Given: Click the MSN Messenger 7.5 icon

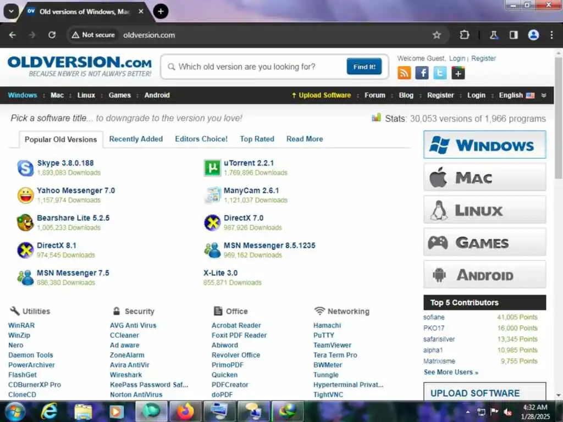Looking at the screenshot, I should coord(25,277).
